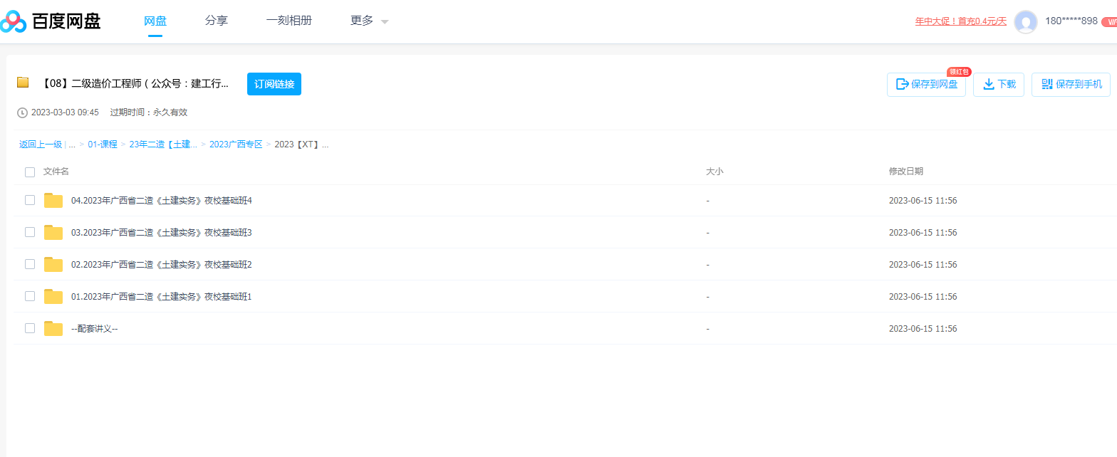1117x457 pixels.
Task: Click the VIP badge next to the username
Action: pyautogui.click(x=1109, y=21)
